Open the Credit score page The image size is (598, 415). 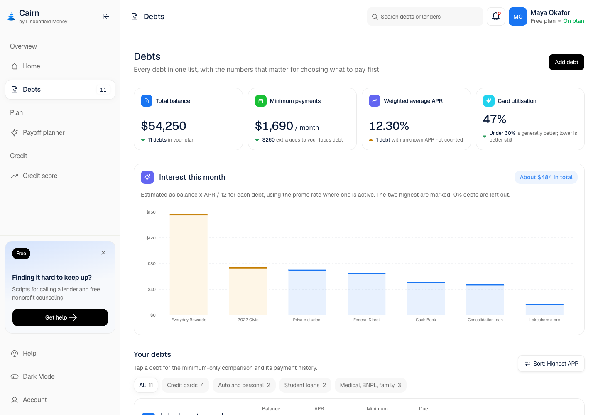pos(60,176)
